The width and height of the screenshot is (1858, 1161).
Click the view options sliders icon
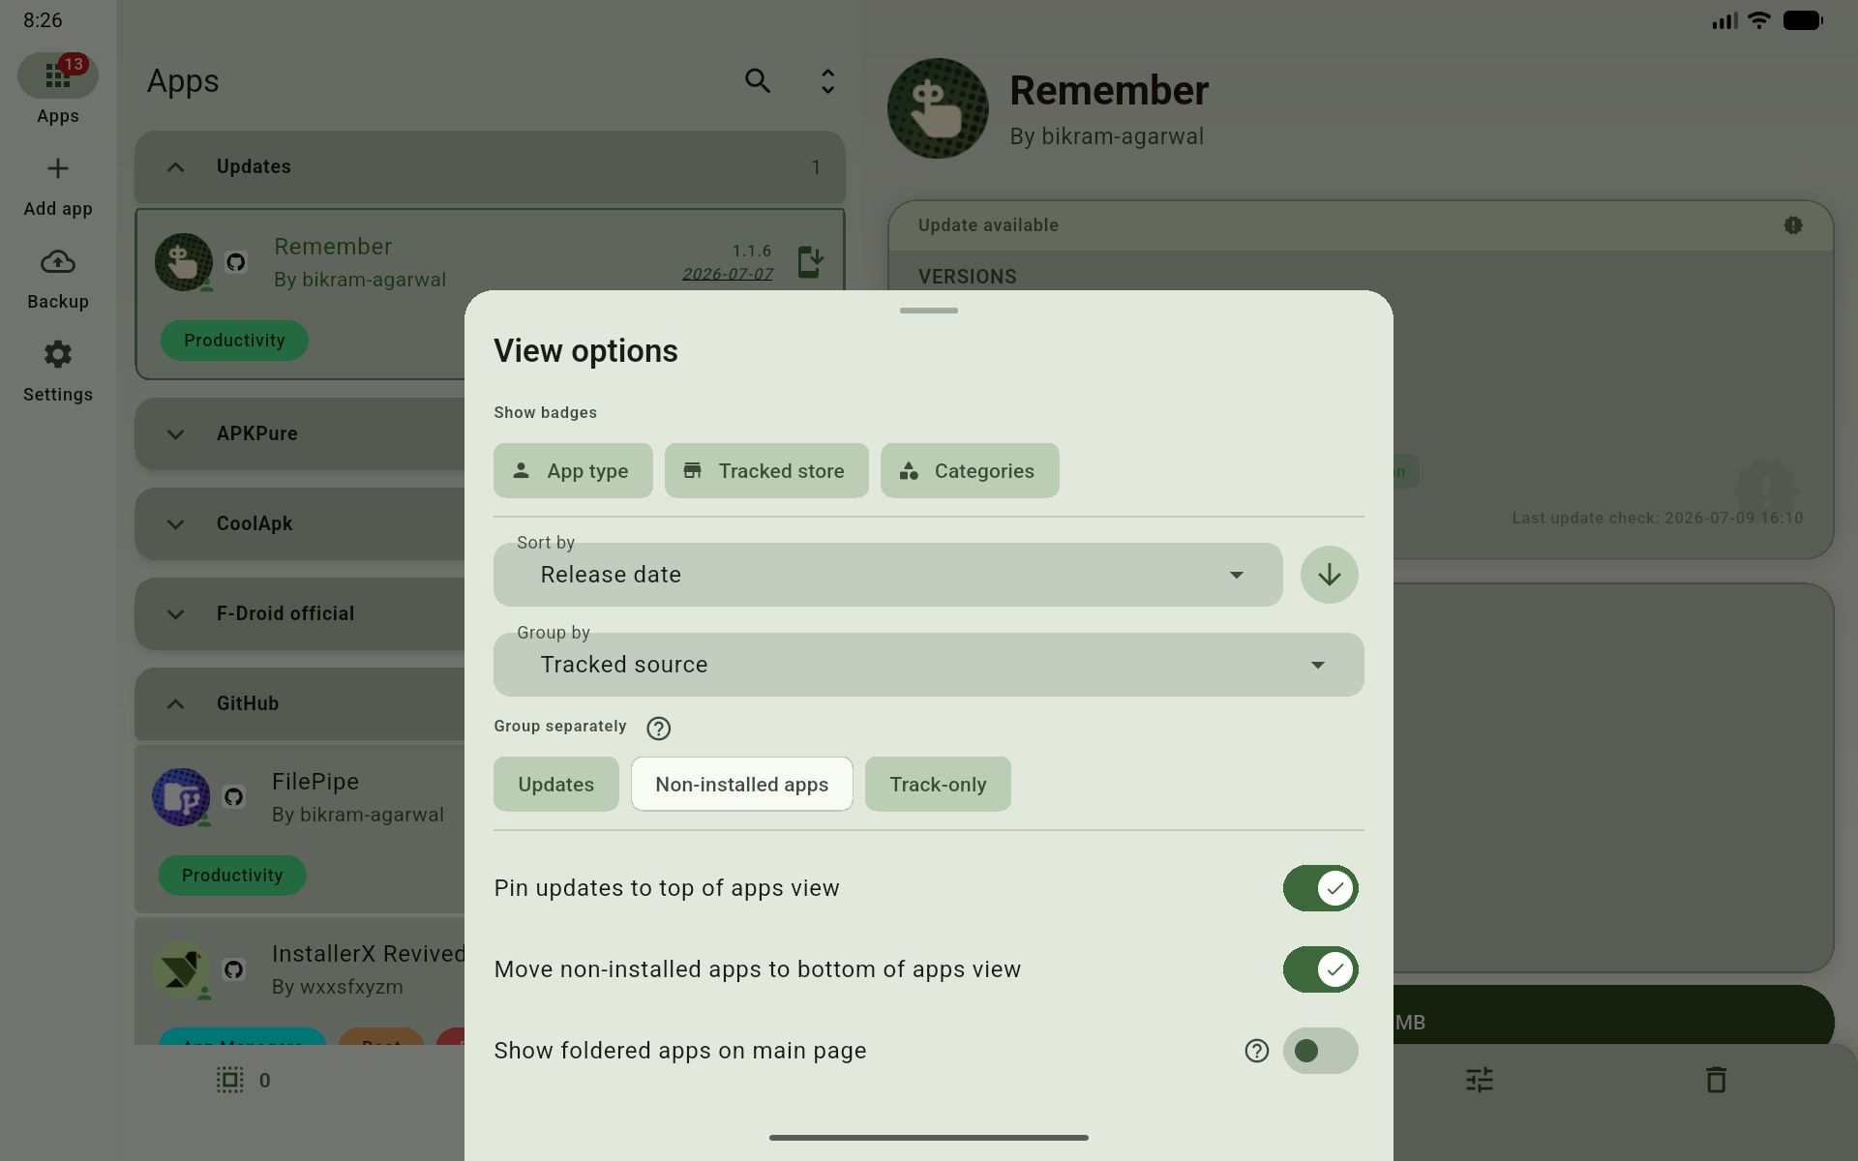[1479, 1080]
